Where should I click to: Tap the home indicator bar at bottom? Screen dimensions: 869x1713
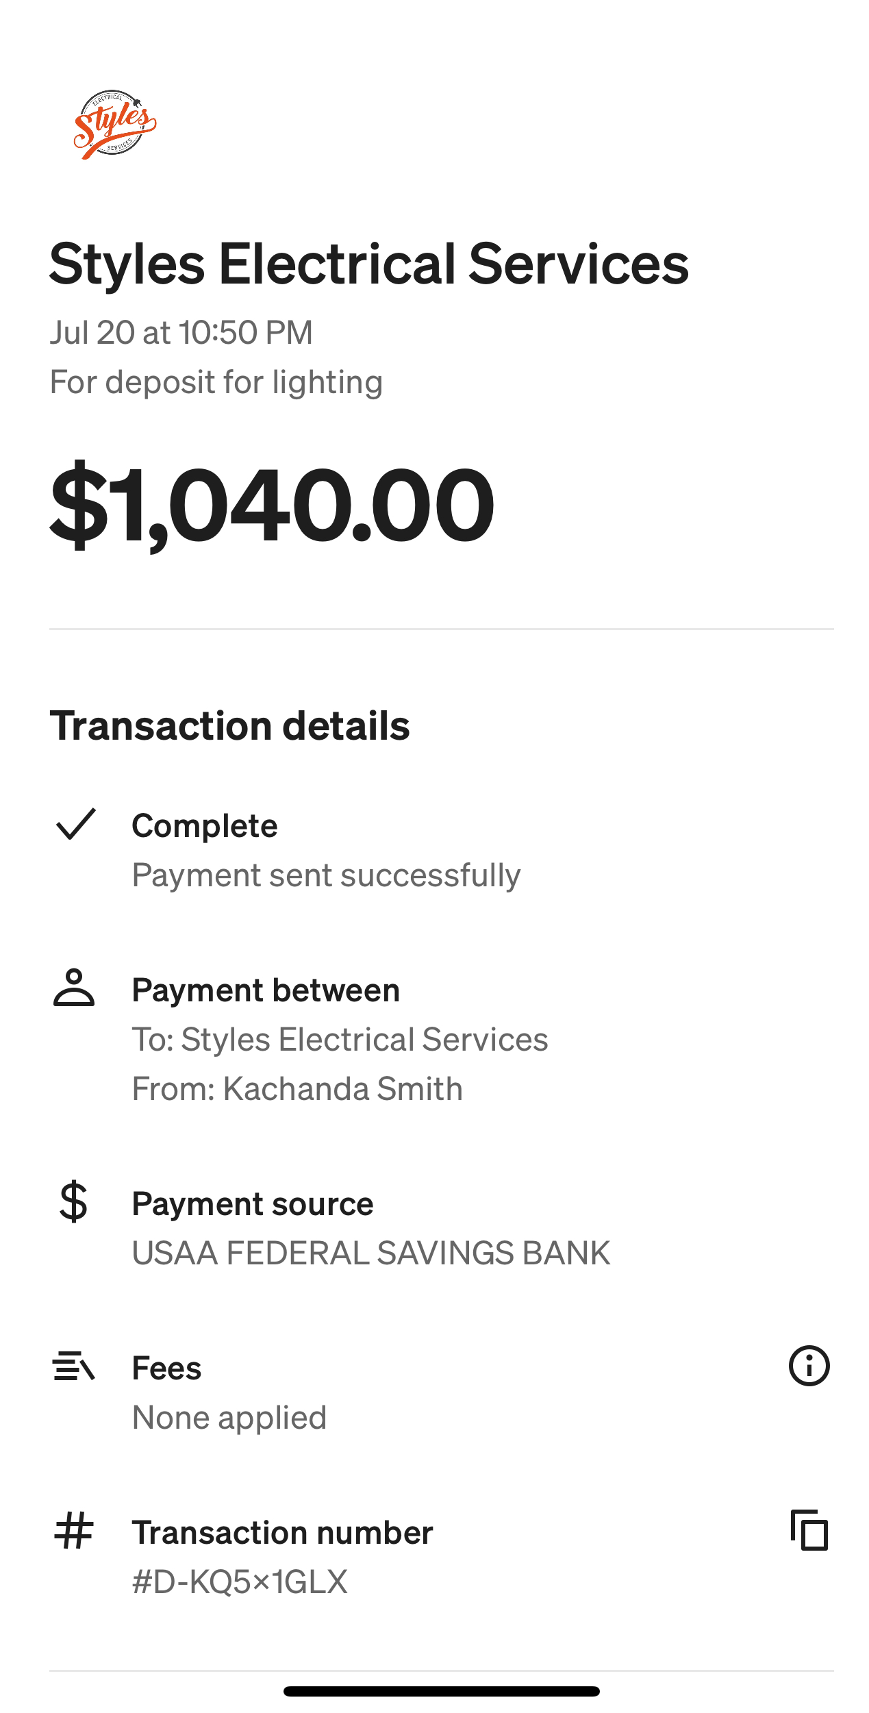(441, 1691)
